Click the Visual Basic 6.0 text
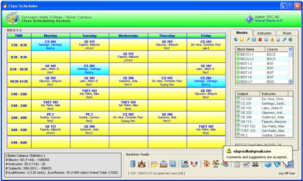 pyautogui.click(x=268, y=21)
